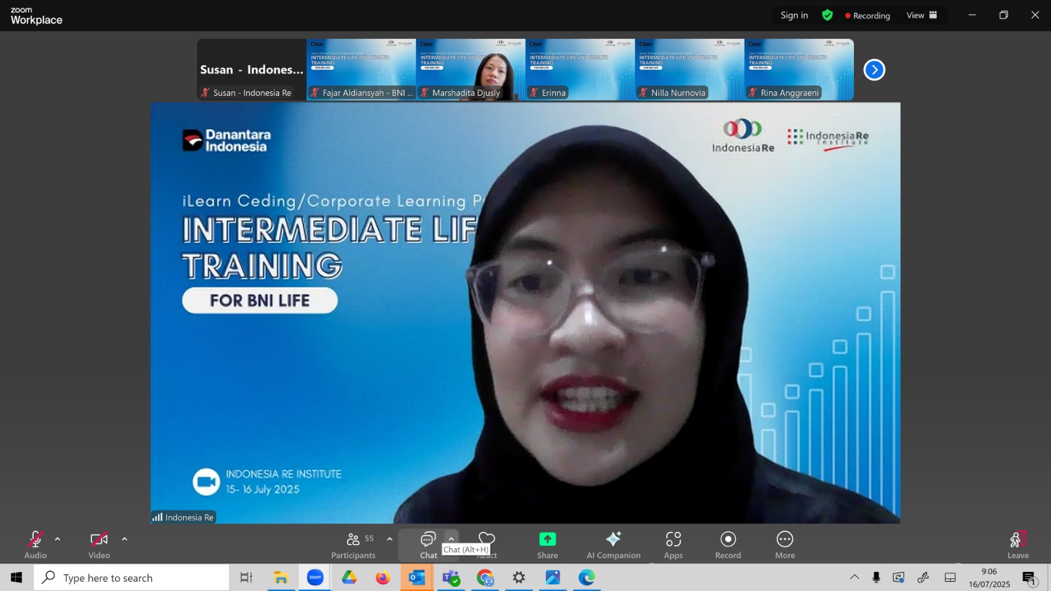Viewport: 1051px width, 591px height.
Task: Open the View layout menu
Action: (922, 15)
